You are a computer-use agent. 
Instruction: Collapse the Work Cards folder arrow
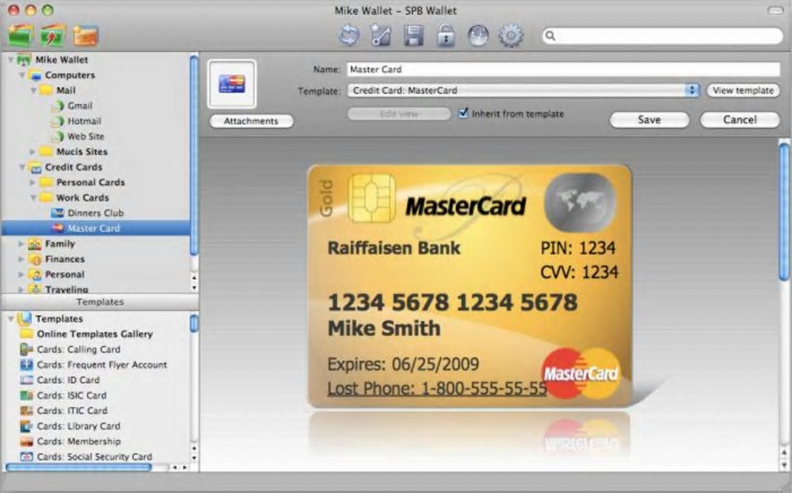click(x=33, y=198)
